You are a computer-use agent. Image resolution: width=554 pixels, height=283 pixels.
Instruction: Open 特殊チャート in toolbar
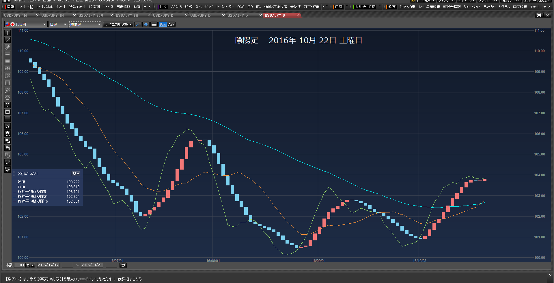point(78,7)
